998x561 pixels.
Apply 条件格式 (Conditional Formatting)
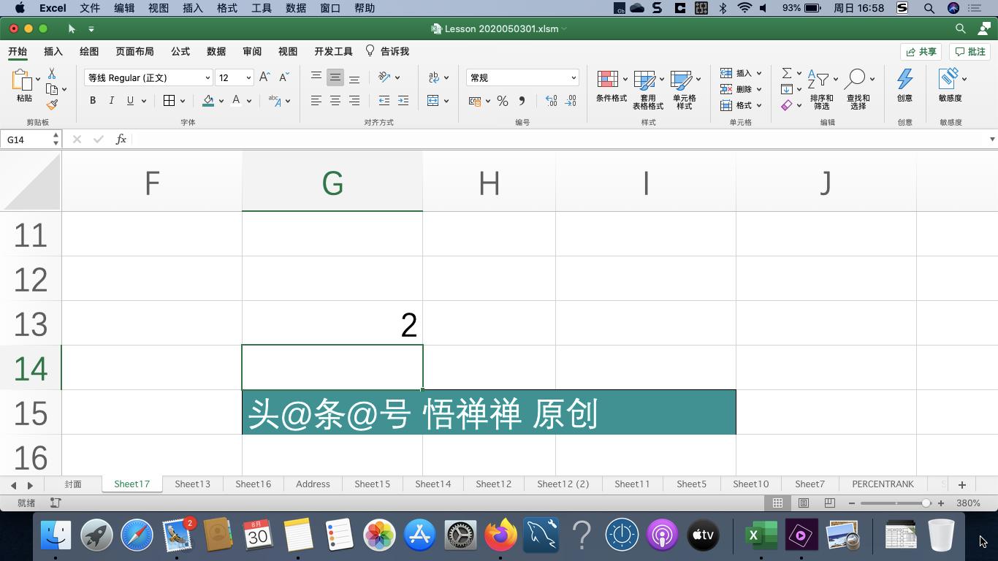pyautogui.click(x=611, y=88)
